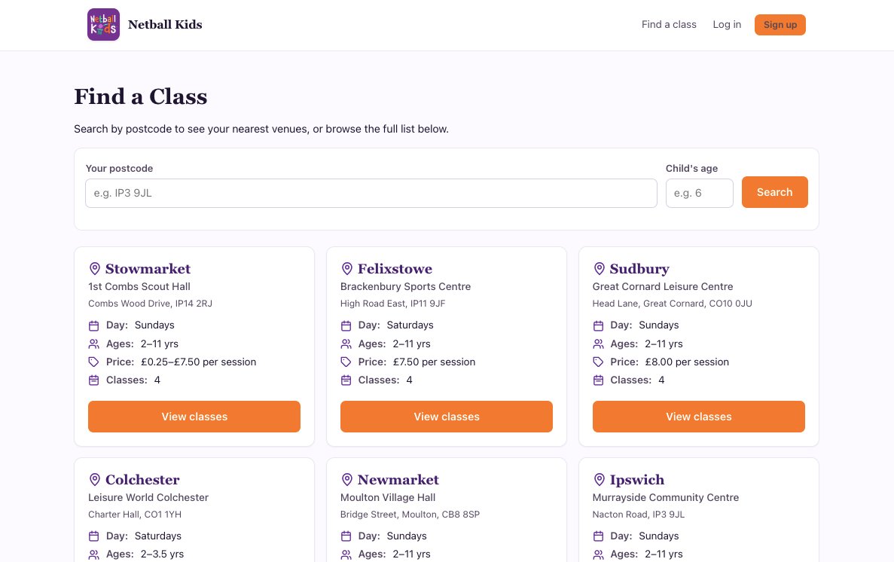Click the Netball Kids logo icon

click(103, 25)
